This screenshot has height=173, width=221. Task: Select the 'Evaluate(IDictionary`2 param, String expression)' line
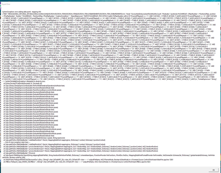coord(34,138)
